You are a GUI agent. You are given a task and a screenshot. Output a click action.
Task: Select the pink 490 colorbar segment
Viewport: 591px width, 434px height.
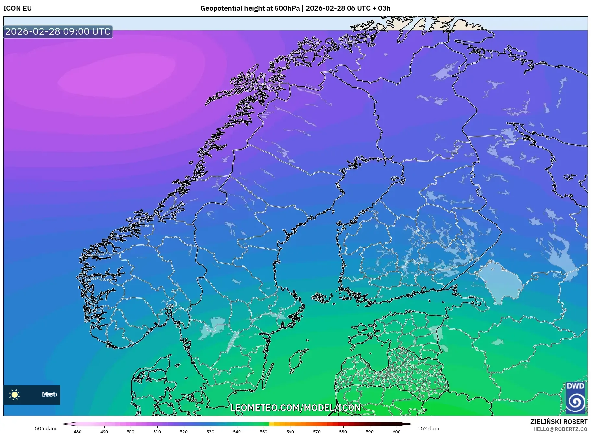(104, 424)
